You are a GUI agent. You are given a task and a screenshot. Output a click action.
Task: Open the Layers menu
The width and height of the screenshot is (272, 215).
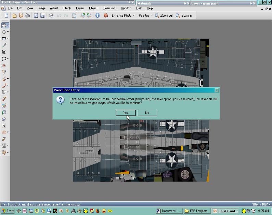(80, 8)
